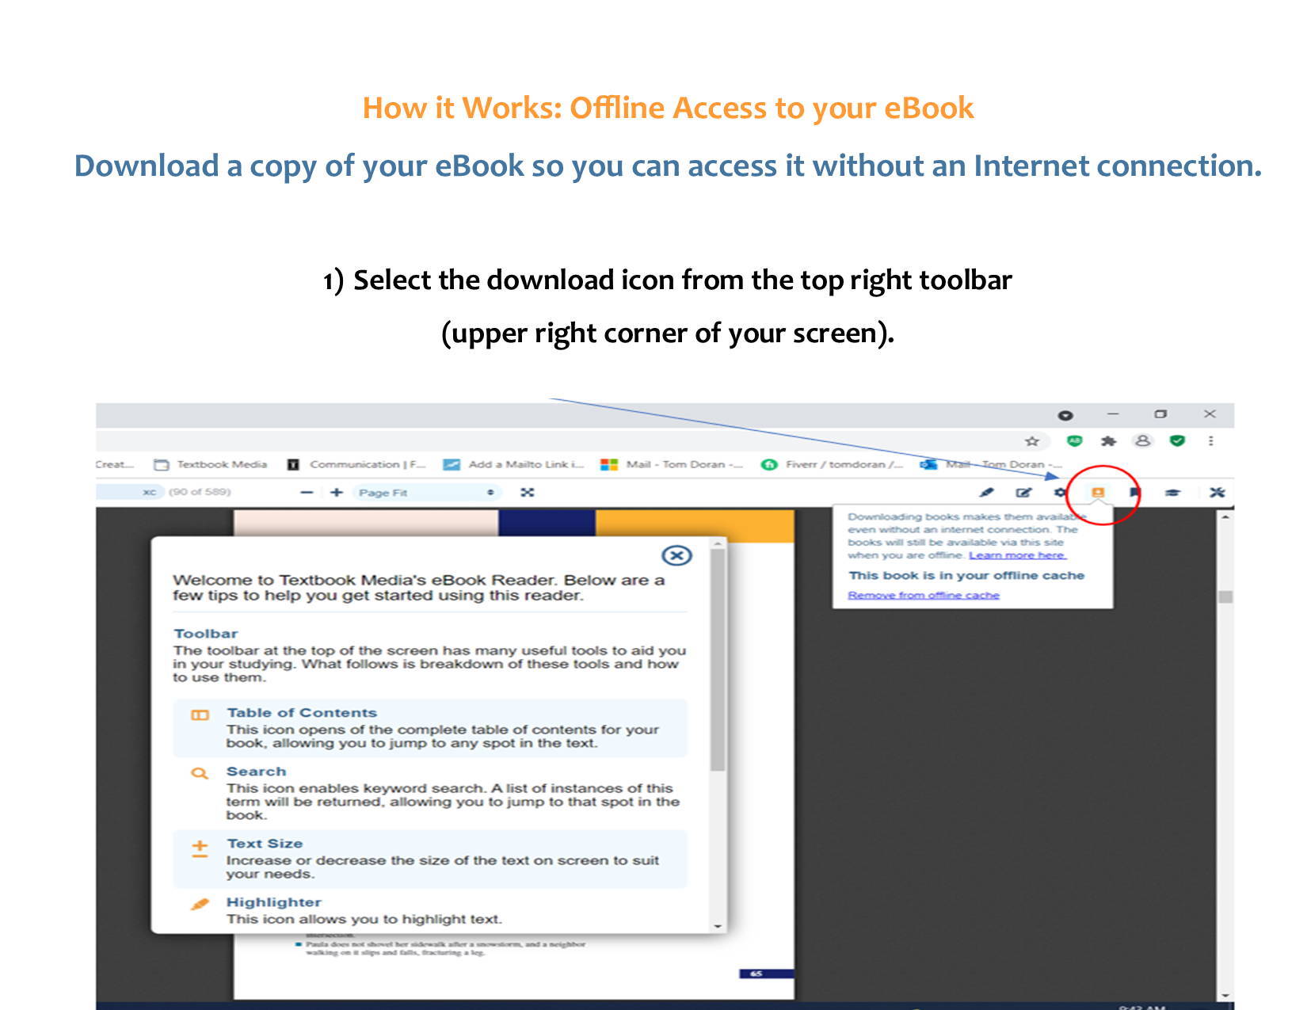Zoom in with the plus icon
1307x1010 pixels.
click(336, 492)
